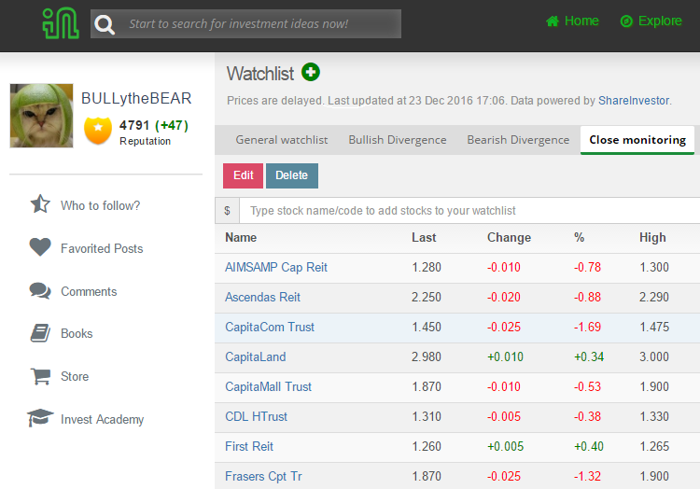Open the ShareInvestor link
This screenshot has height=489, width=700.
tap(634, 101)
